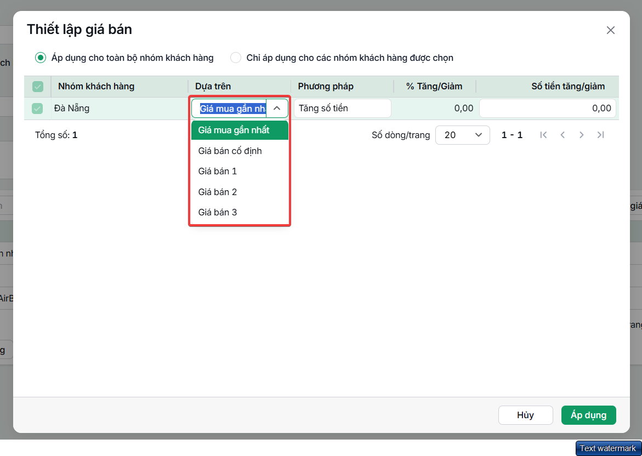Collapse the Dựa trên dropdown chevron

click(x=277, y=109)
